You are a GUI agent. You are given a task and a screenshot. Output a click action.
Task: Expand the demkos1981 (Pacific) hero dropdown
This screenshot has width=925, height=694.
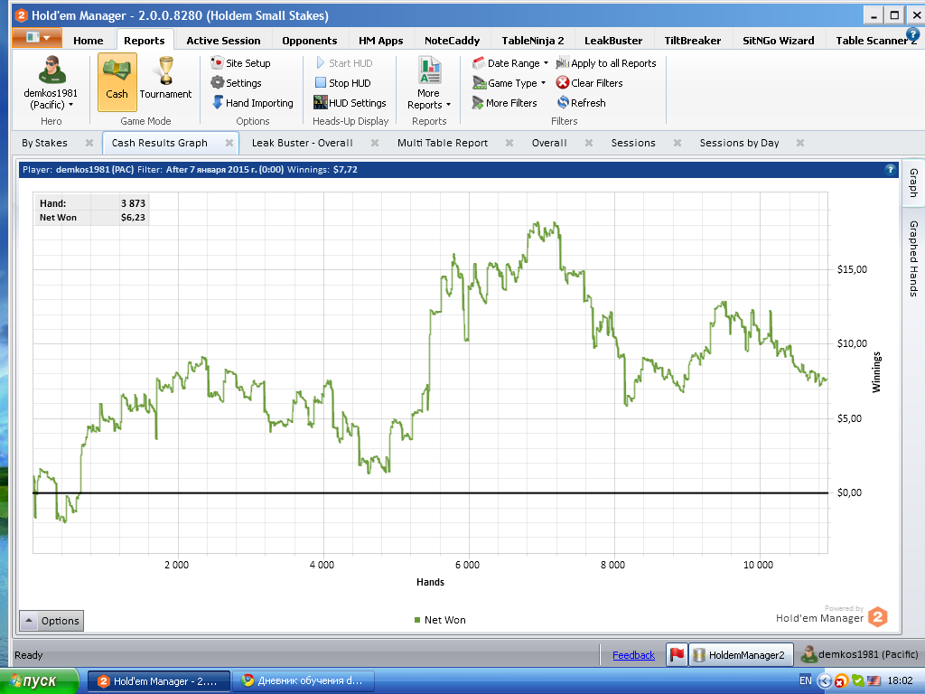point(51,99)
